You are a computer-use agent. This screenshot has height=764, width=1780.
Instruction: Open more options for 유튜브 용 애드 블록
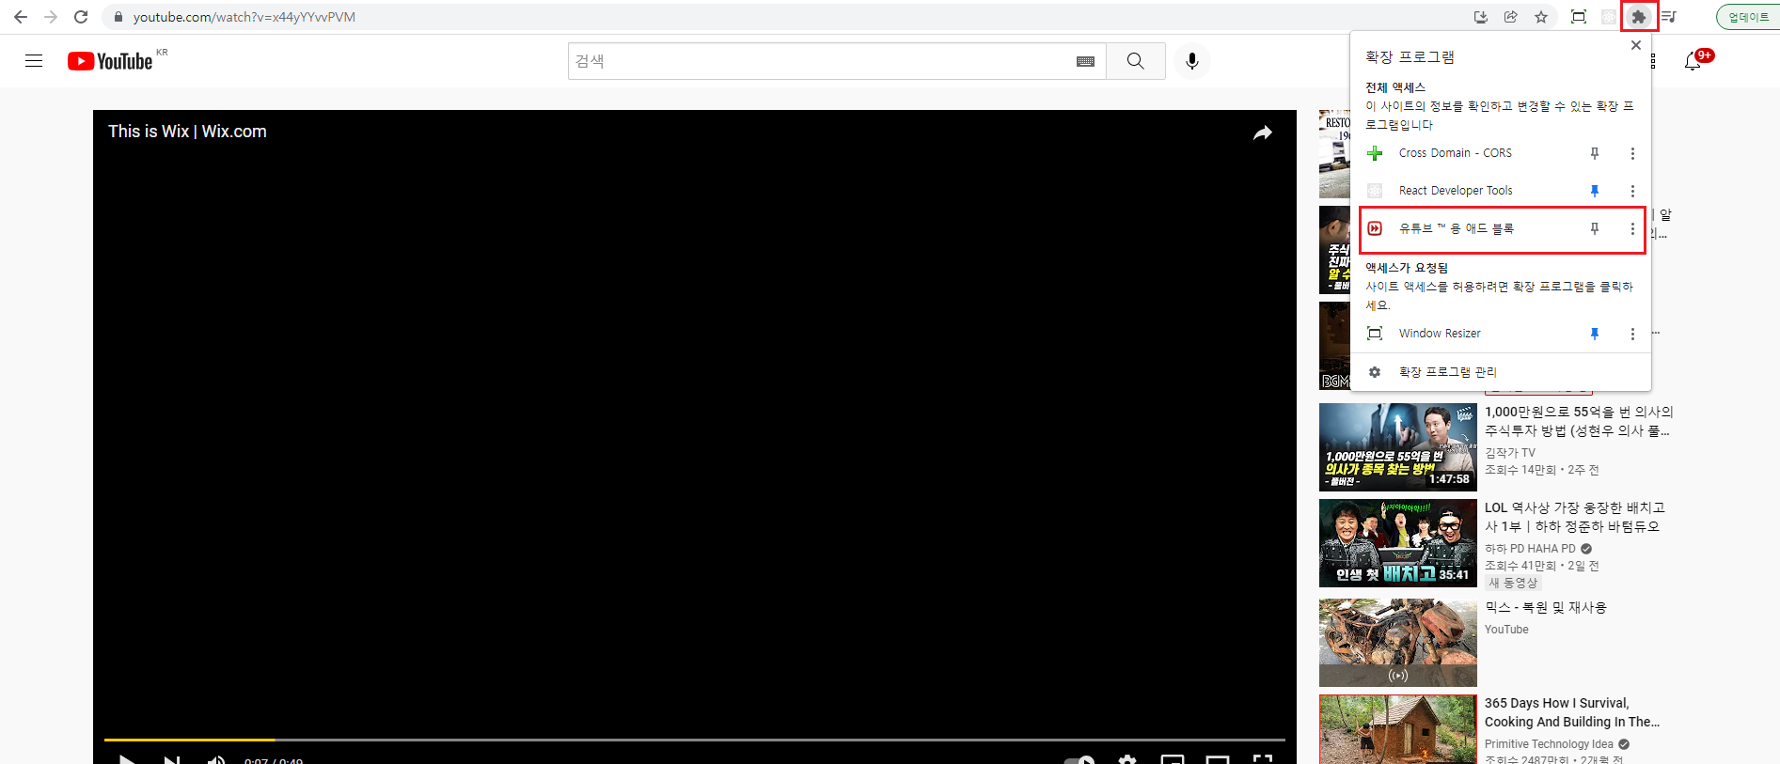click(x=1632, y=228)
